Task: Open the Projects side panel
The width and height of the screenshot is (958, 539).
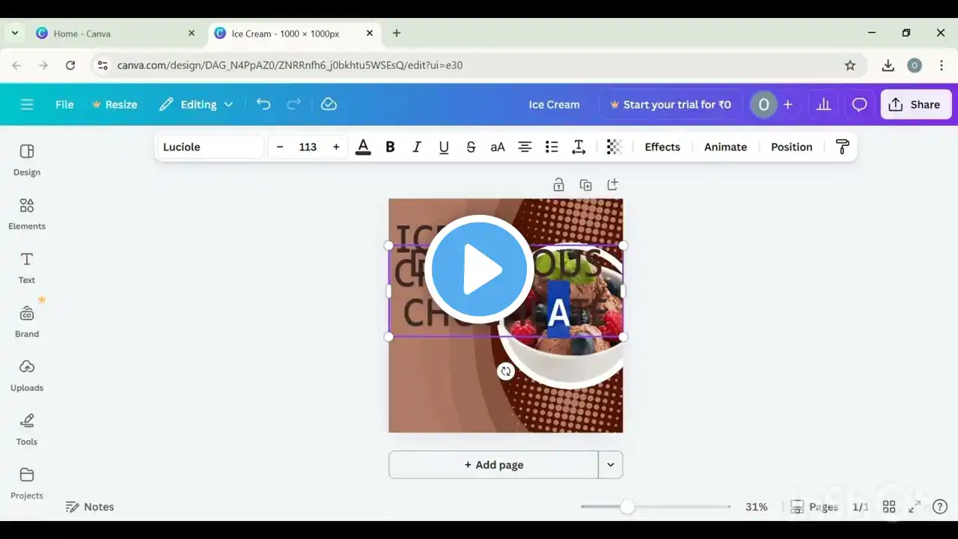Action: coord(27,483)
